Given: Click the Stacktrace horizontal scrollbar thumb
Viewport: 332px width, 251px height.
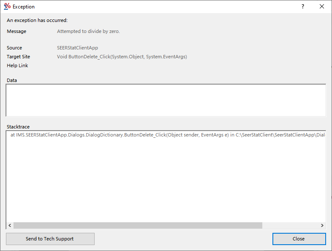Looking at the screenshot, I should pyautogui.click(x=137, y=225).
